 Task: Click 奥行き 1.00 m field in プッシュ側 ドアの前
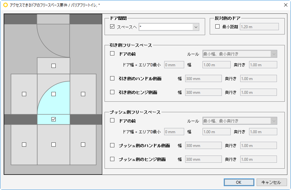tap(263, 132)
